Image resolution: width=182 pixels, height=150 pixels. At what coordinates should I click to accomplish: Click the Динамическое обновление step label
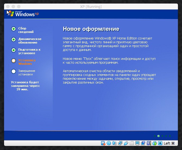click(30, 41)
